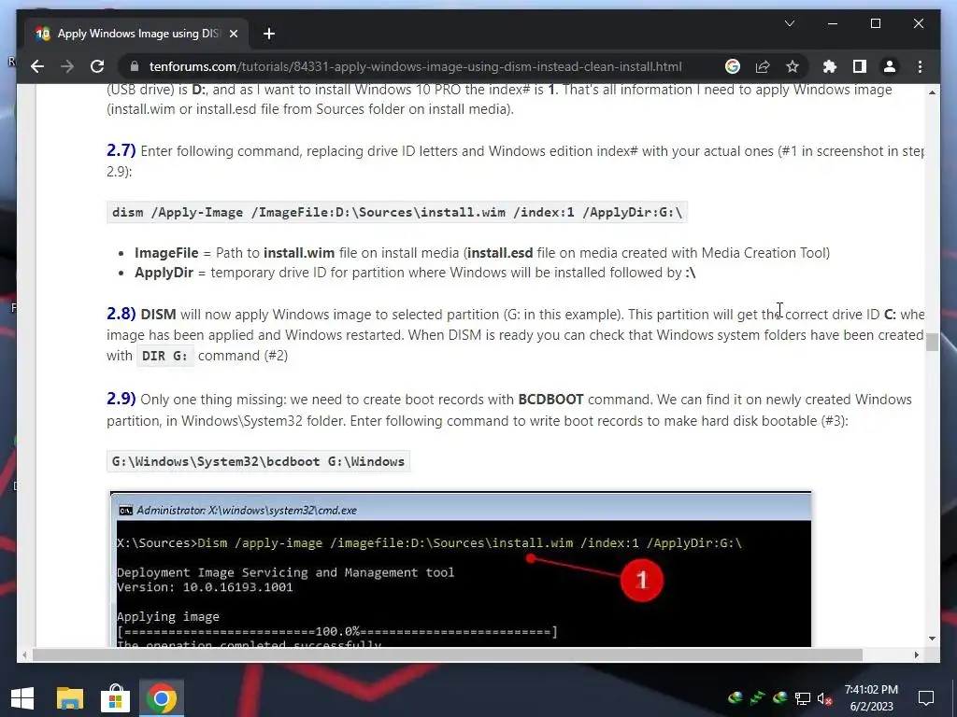The height and width of the screenshot is (717, 957).
Task: Click the forward navigation arrow
Action: coord(67,66)
